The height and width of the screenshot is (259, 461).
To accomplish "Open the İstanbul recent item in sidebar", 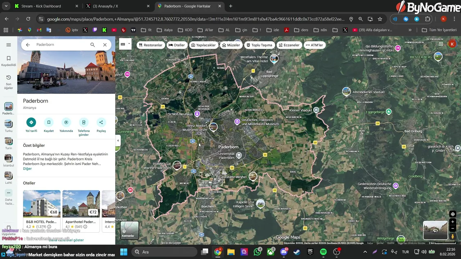I will point(9,160).
